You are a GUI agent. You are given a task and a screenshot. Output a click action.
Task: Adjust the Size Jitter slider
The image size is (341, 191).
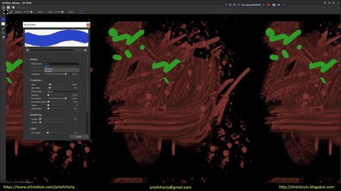click(57, 88)
